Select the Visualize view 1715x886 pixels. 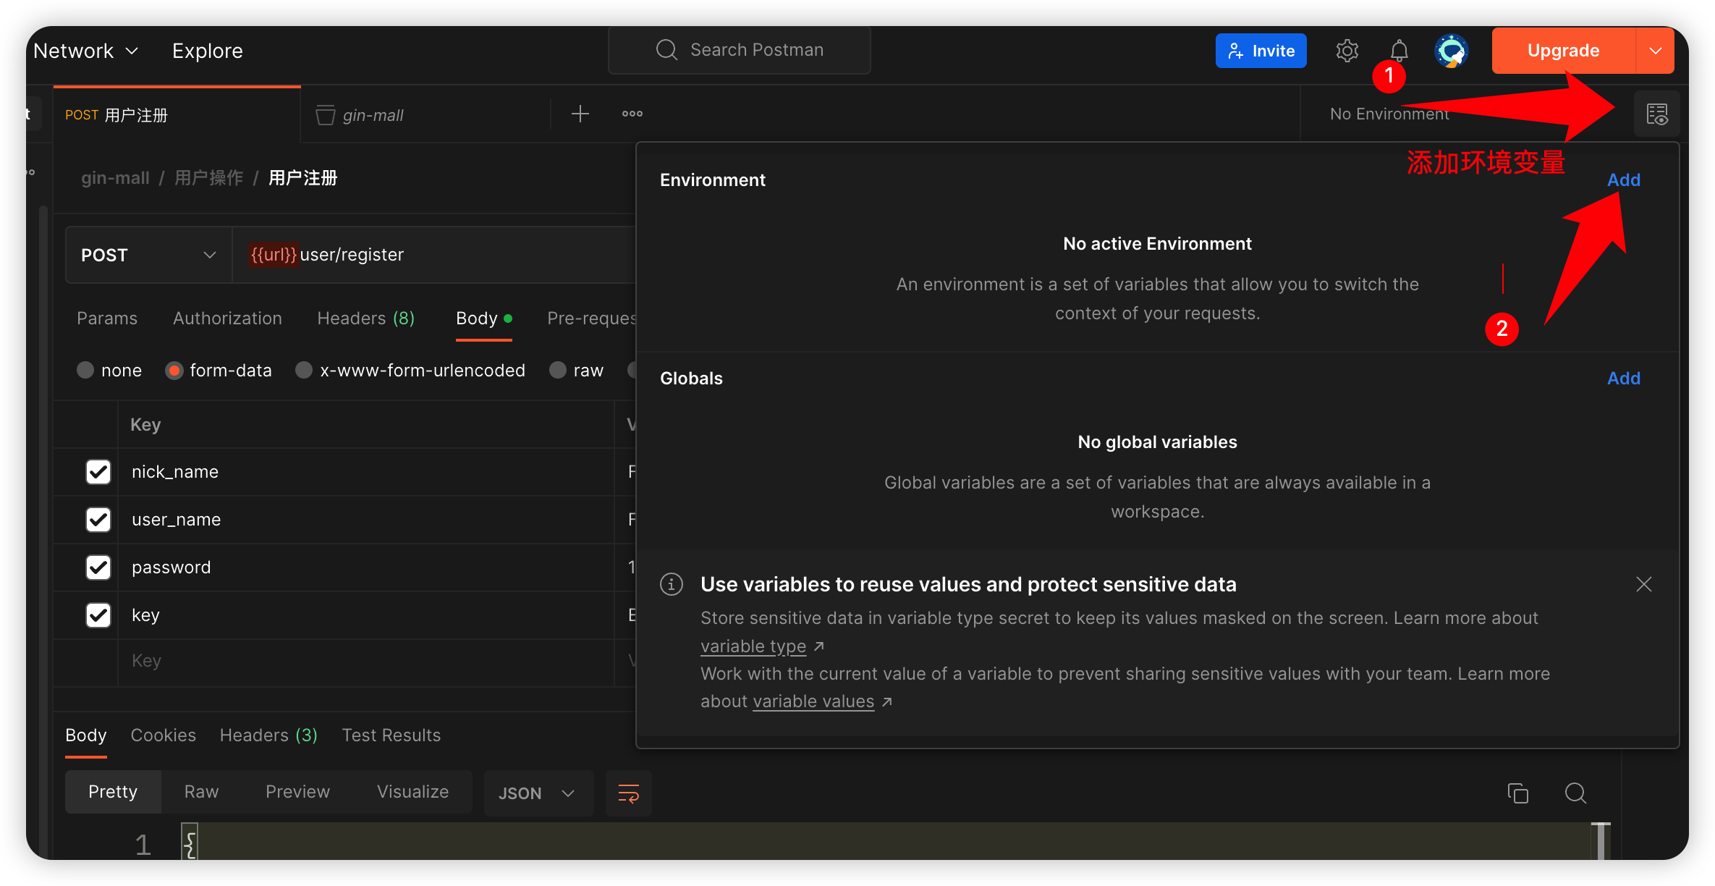[412, 792]
